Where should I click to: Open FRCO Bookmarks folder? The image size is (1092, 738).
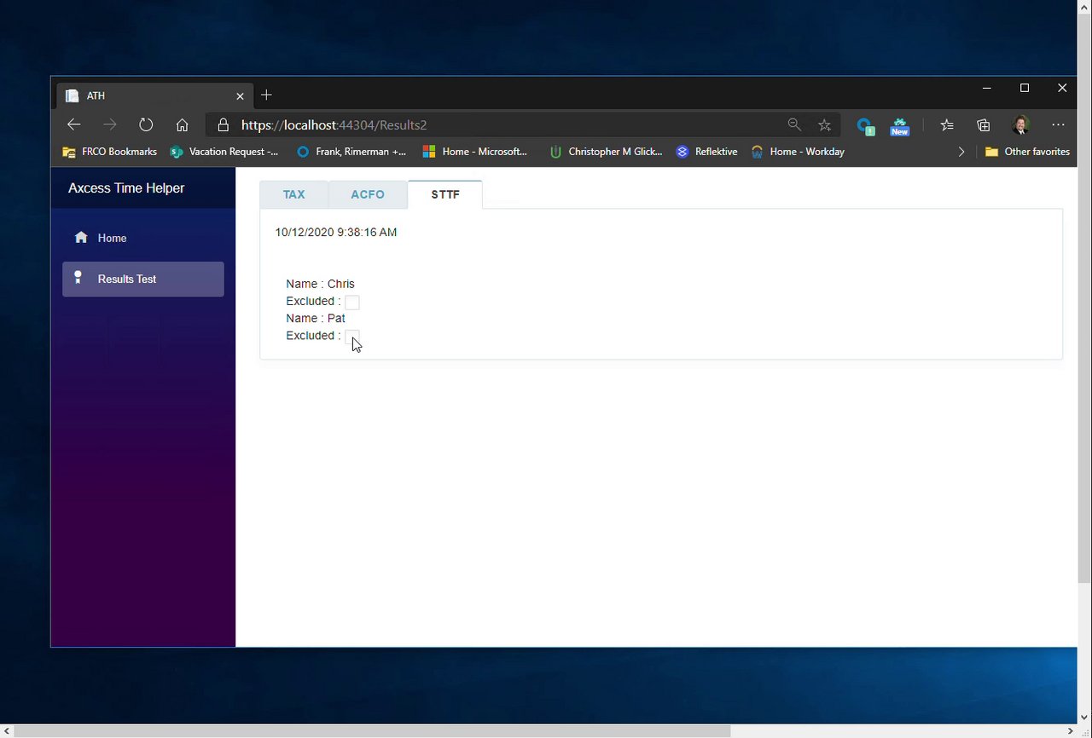coord(110,152)
